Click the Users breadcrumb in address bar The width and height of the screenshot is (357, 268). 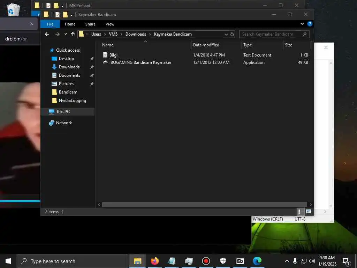pos(96,34)
